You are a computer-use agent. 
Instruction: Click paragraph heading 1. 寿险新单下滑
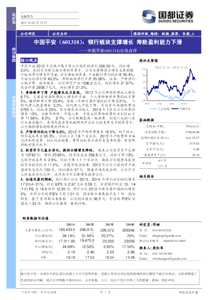point(34,93)
